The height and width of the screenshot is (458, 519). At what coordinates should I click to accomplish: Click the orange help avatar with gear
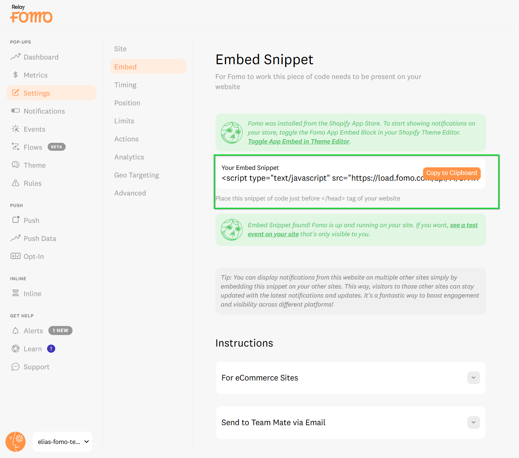point(16,441)
